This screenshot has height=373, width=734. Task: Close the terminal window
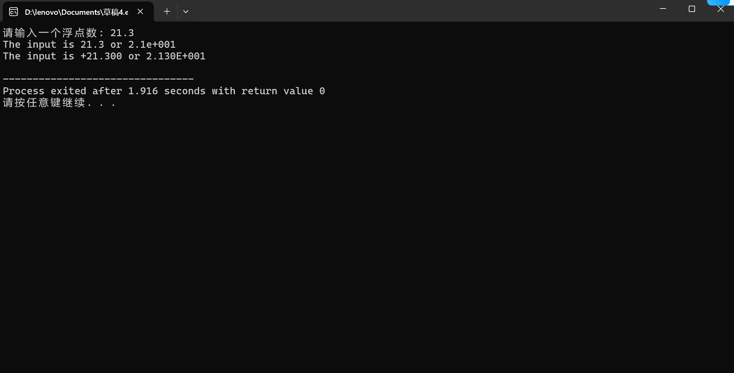coord(721,9)
